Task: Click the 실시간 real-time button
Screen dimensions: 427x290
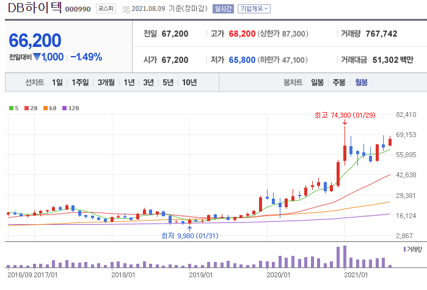Action: click(223, 9)
